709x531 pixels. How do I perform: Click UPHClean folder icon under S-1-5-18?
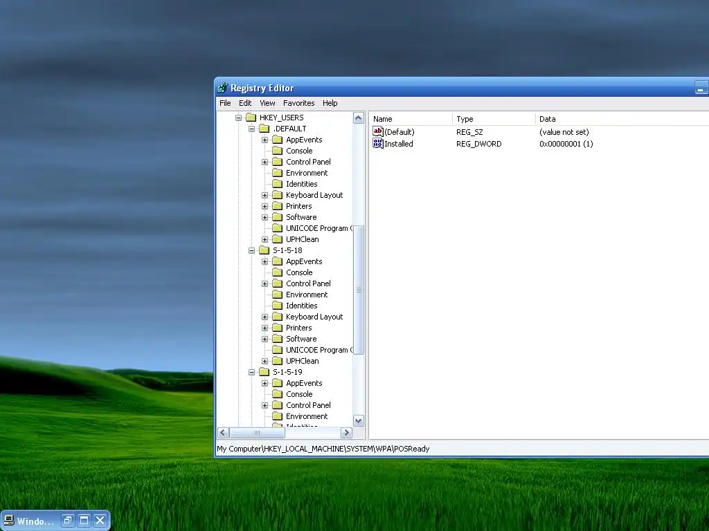[277, 361]
